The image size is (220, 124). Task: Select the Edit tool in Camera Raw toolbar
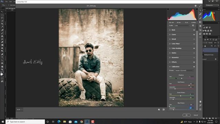click(x=200, y=10)
